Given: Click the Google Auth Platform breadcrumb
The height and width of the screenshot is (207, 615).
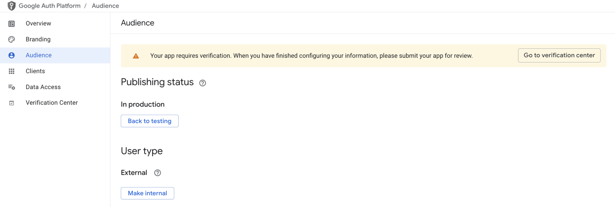Looking at the screenshot, I should 50,5.
